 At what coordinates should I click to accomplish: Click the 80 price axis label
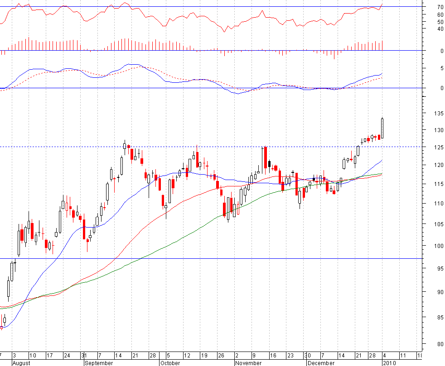click(440, 344)
